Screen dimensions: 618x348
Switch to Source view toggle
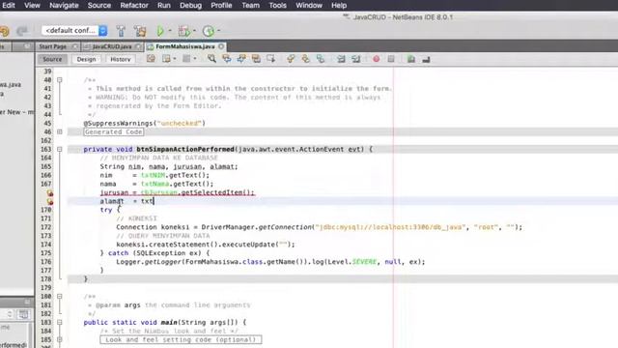point(52,59)
